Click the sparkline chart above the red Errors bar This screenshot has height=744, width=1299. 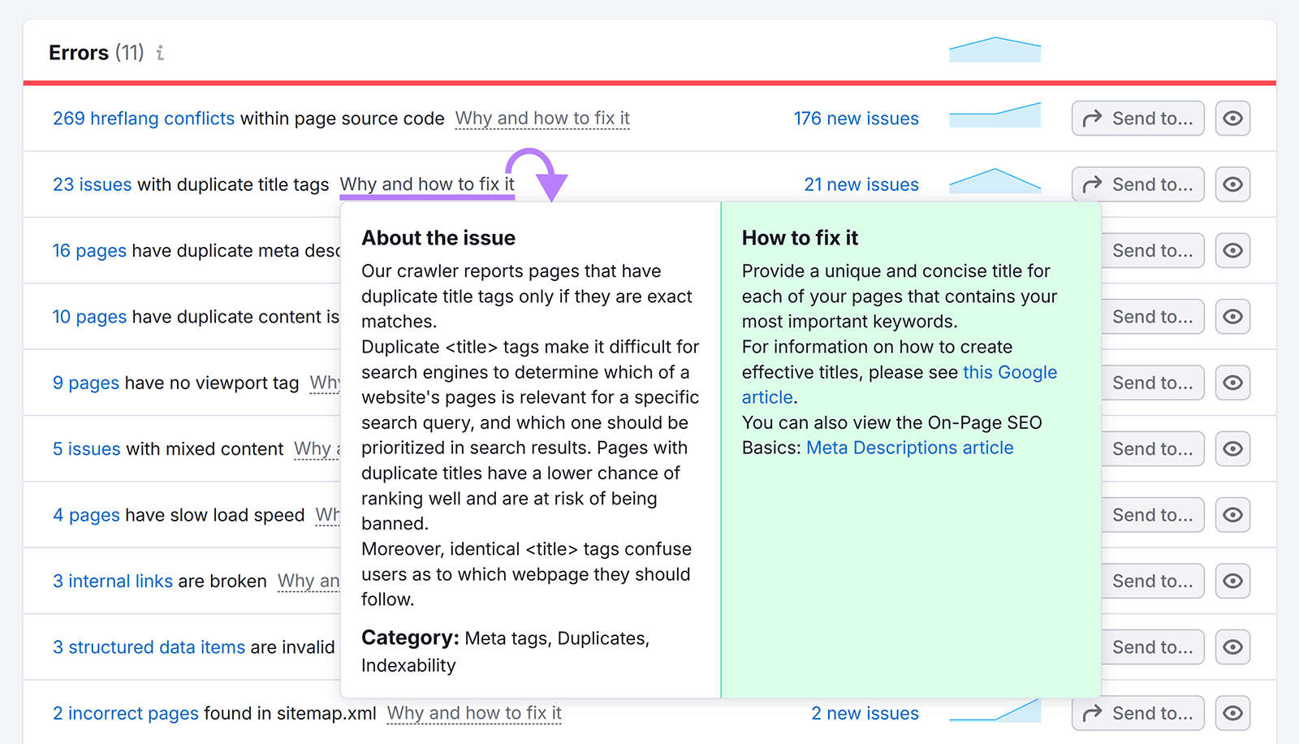(995, 50)
